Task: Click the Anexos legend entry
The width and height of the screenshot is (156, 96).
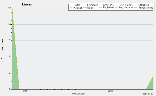Action: tap(78, 8)
